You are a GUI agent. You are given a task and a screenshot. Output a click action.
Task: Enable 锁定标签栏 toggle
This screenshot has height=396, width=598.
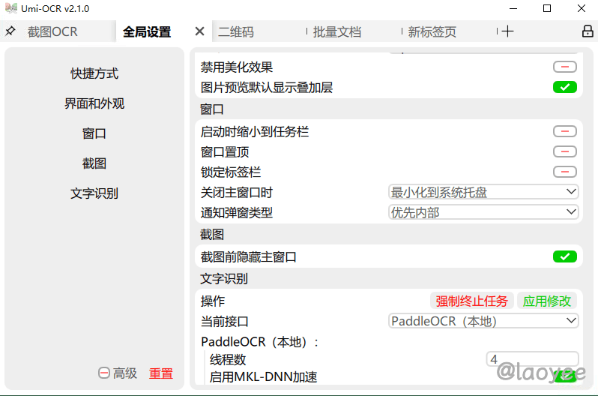point(564,172)
